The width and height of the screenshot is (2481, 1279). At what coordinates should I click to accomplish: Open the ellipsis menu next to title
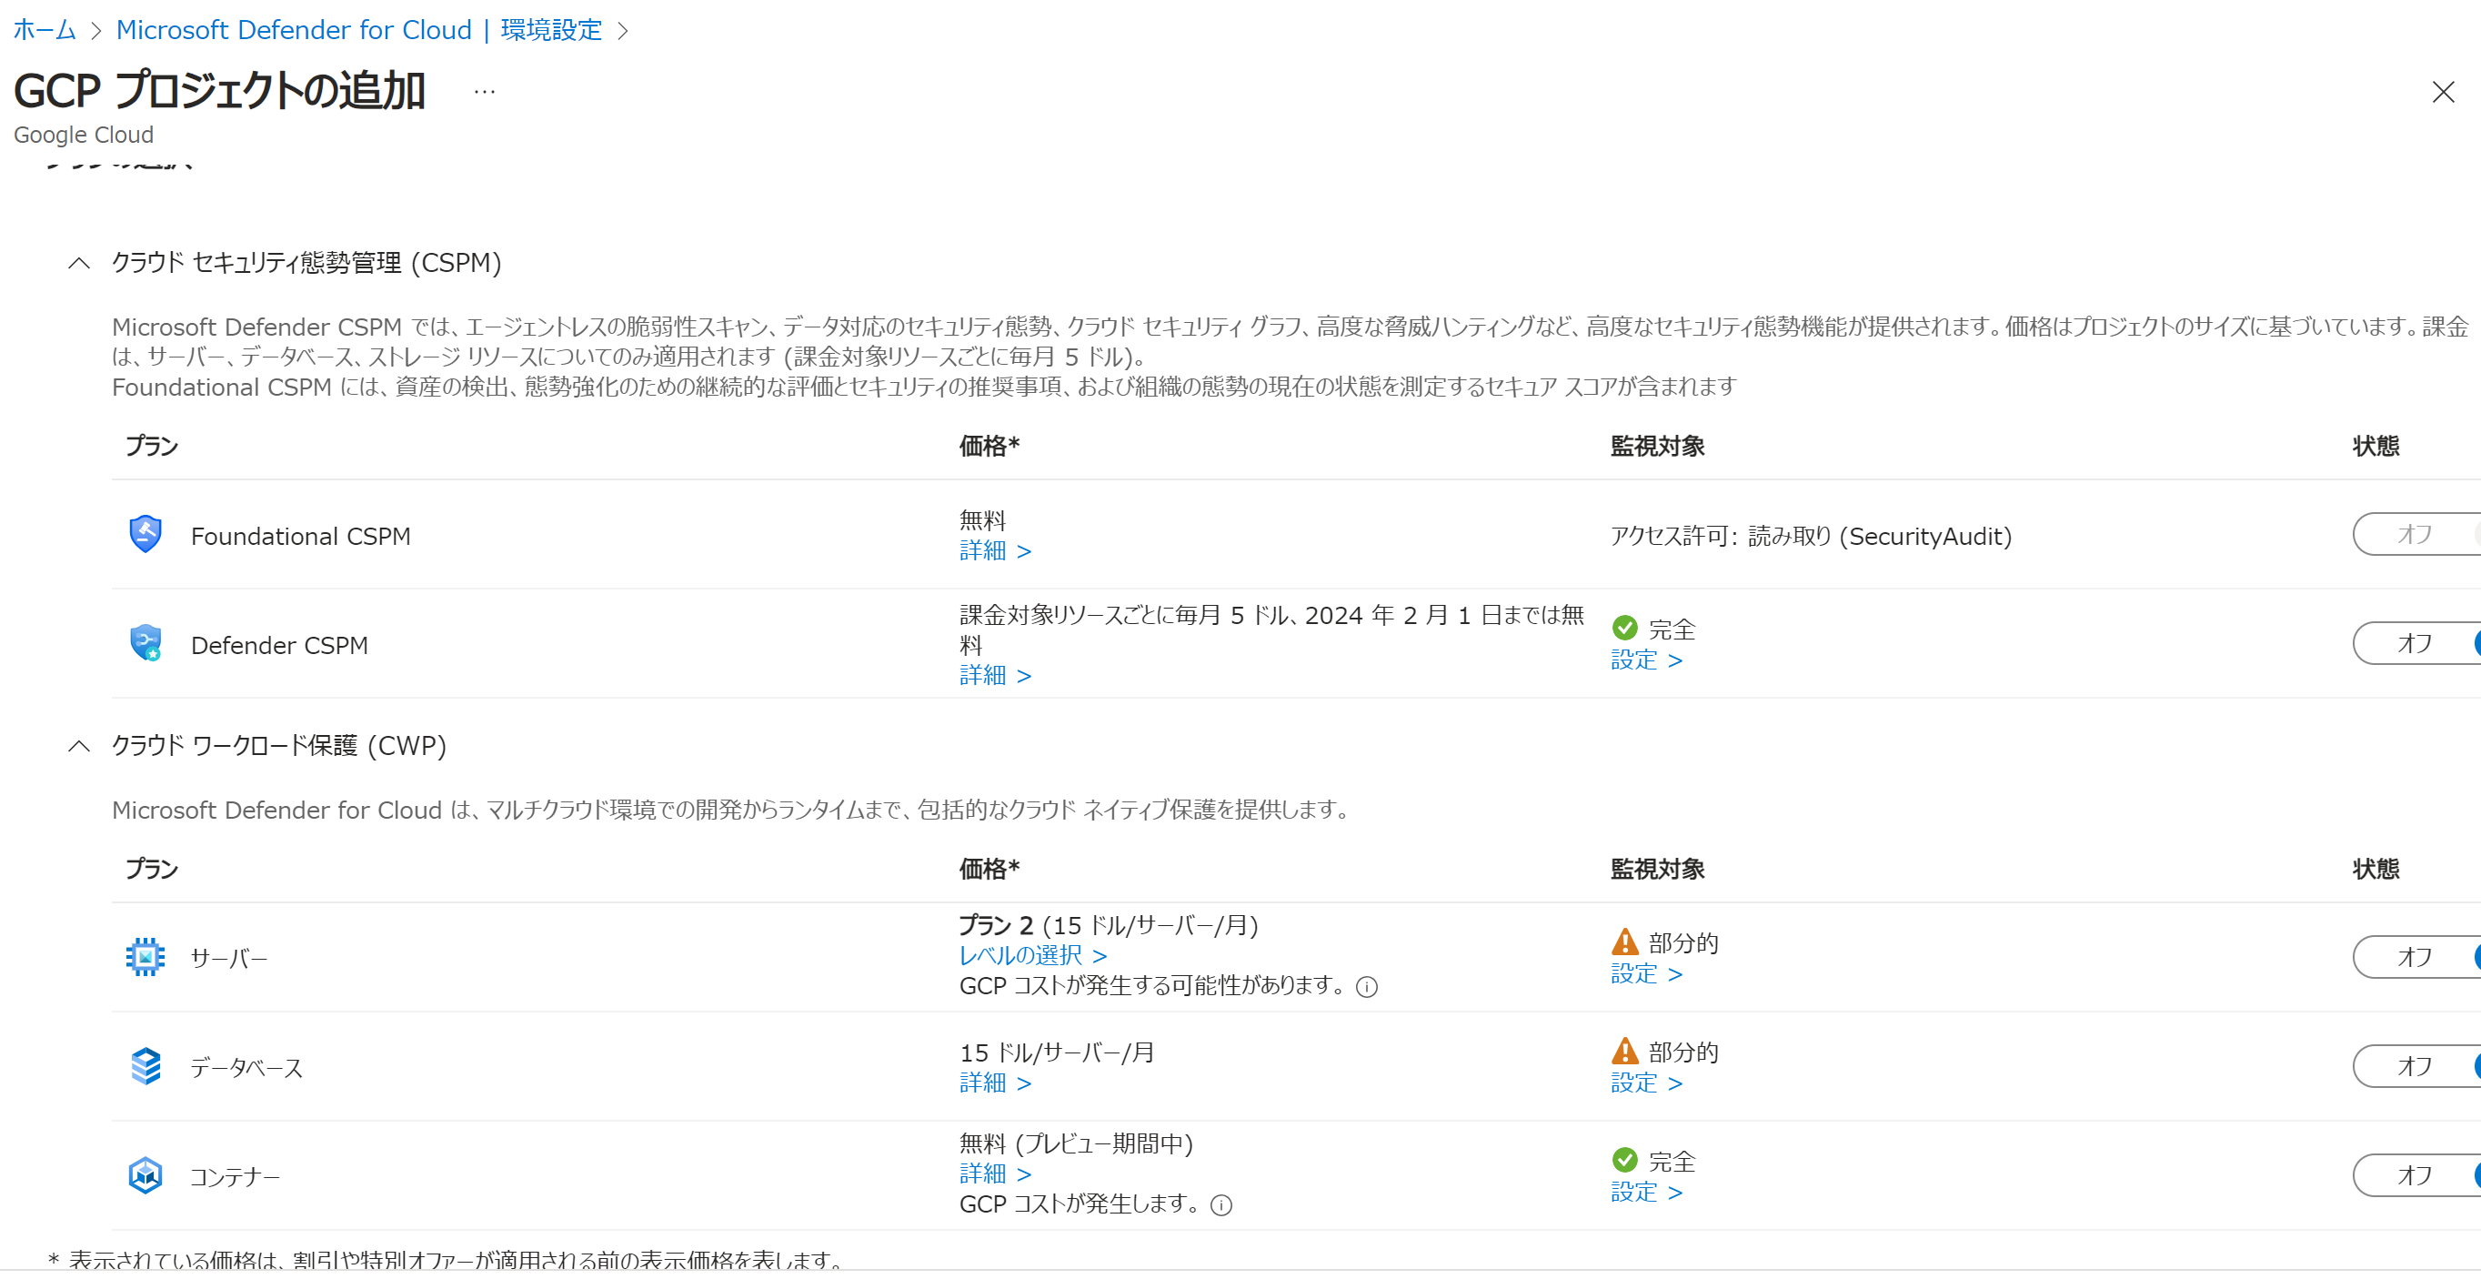(485, 92)
